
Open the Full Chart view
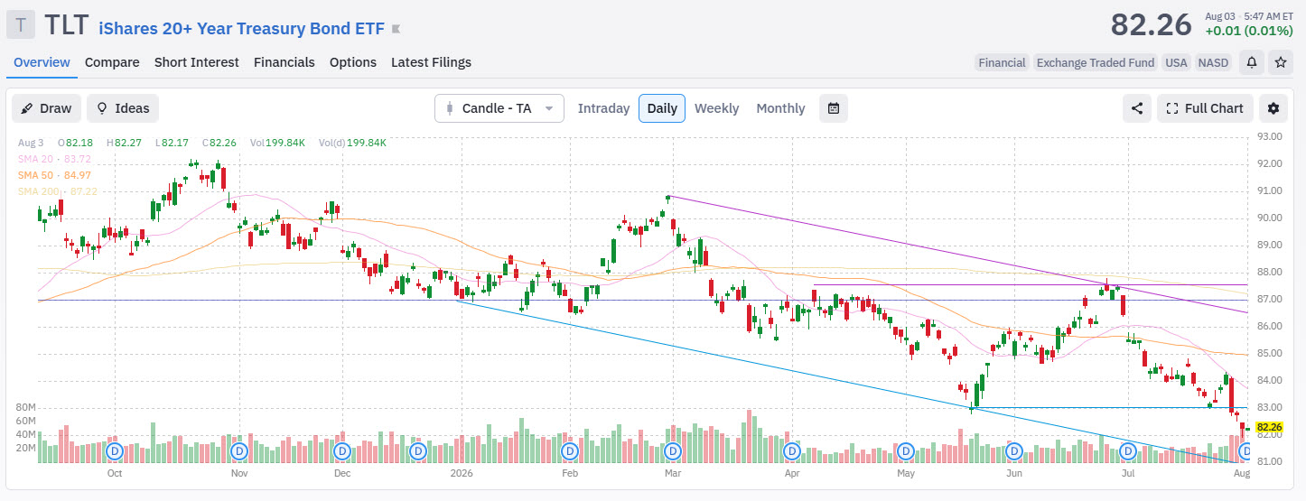coord(1205,108)
